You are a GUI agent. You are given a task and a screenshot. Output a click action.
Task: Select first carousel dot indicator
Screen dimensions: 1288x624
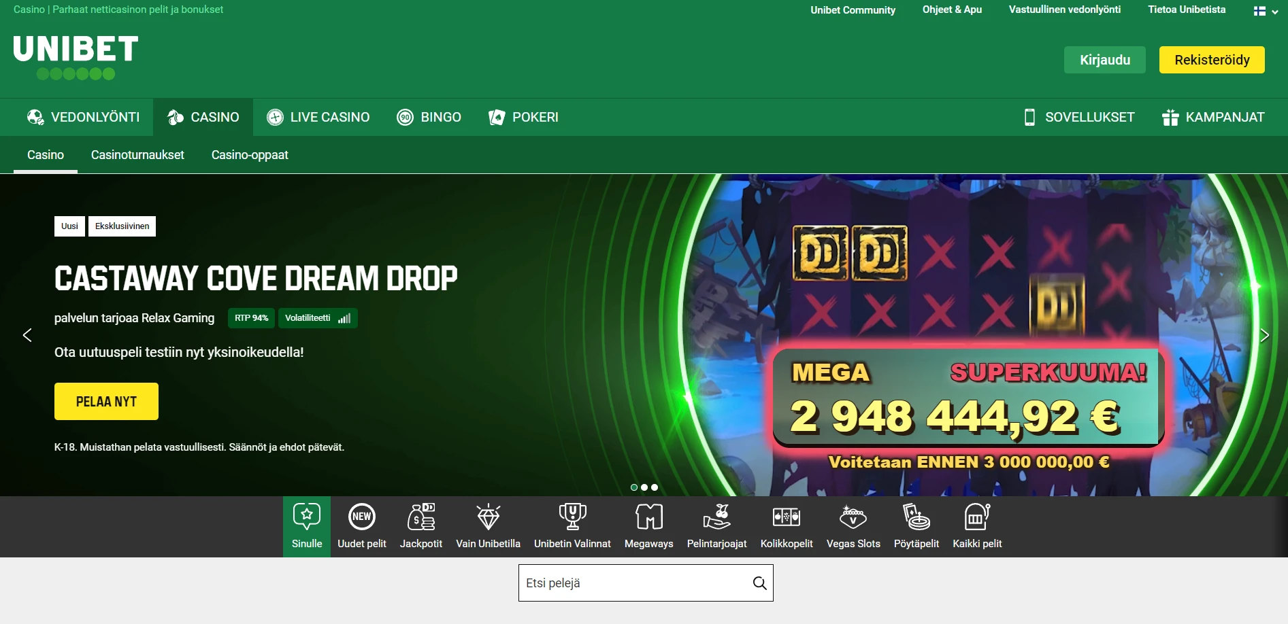point(634,487)
